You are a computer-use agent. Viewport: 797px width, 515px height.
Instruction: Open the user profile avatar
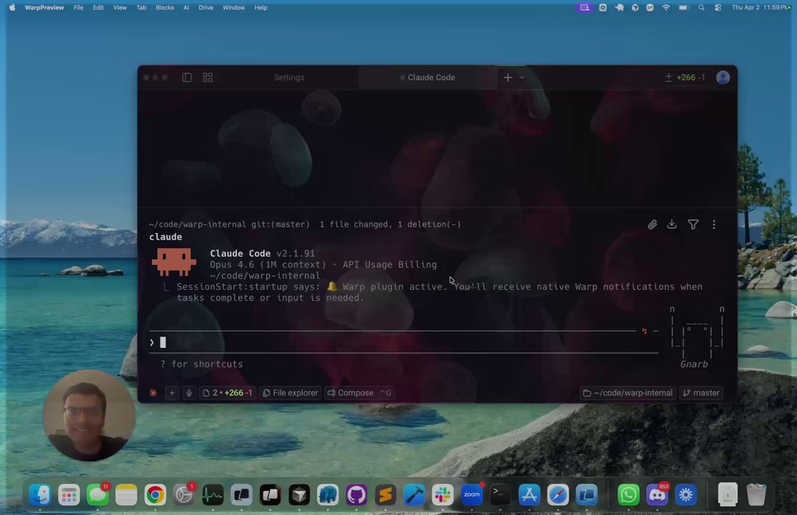point(723,77)
